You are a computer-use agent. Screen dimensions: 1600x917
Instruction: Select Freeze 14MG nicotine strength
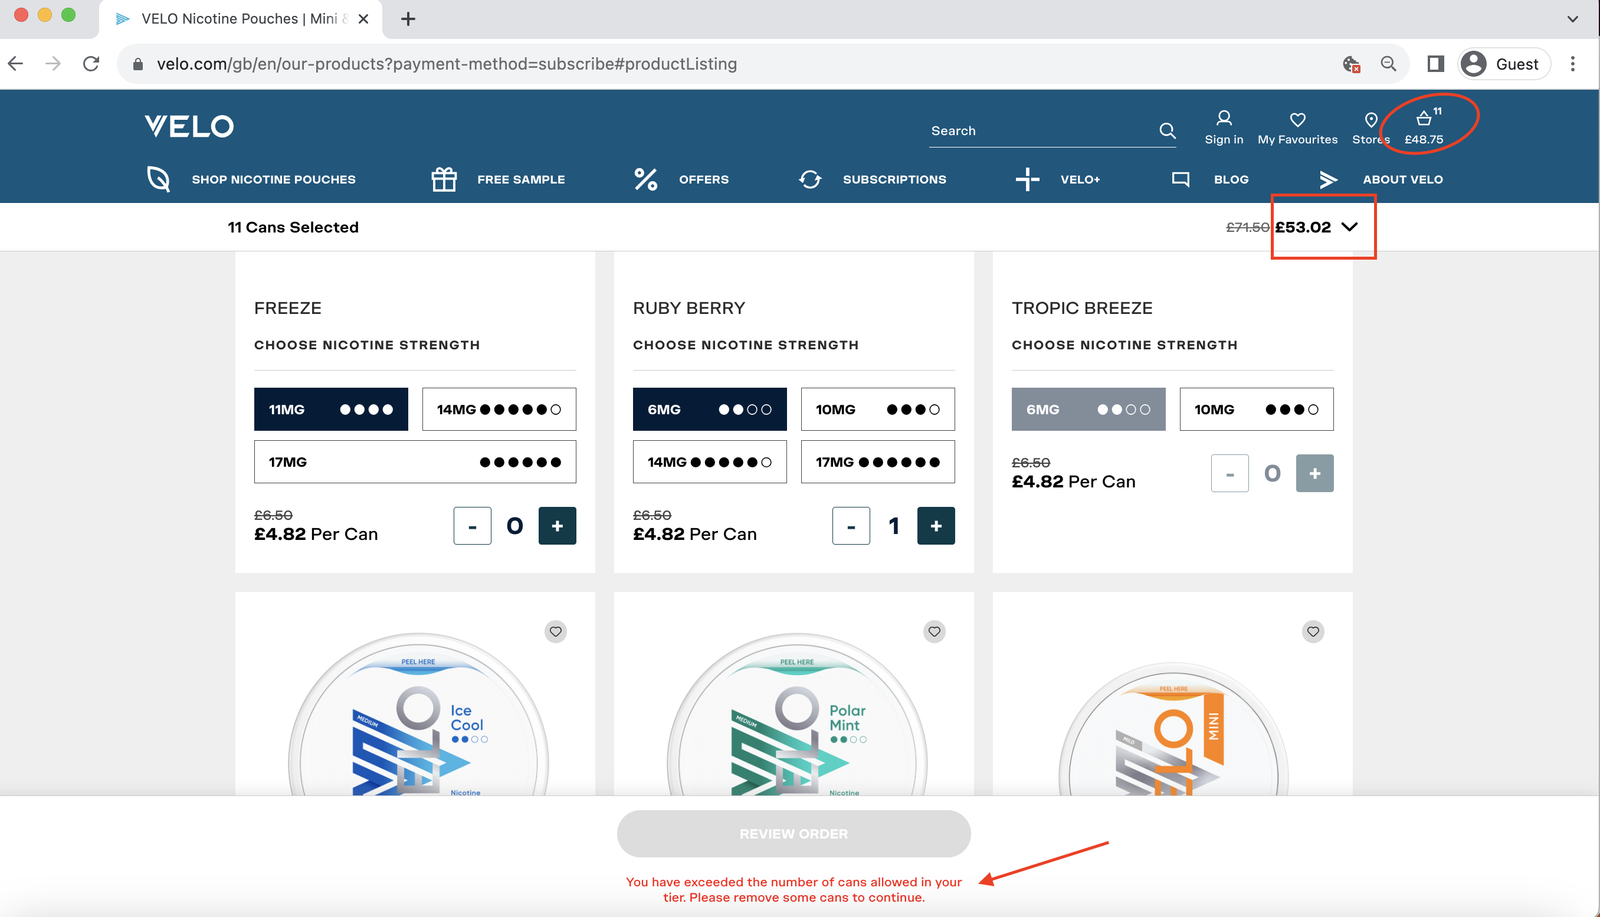point(499,410)
